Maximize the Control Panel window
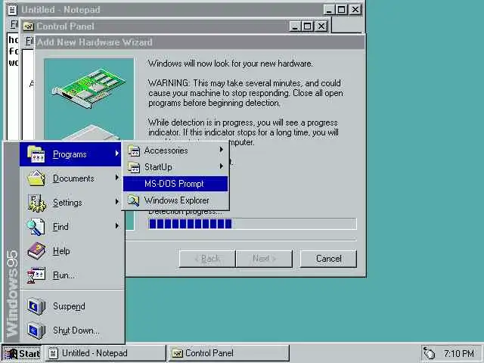This screenshot has width=484, height=363. click(x=308, y=26)
